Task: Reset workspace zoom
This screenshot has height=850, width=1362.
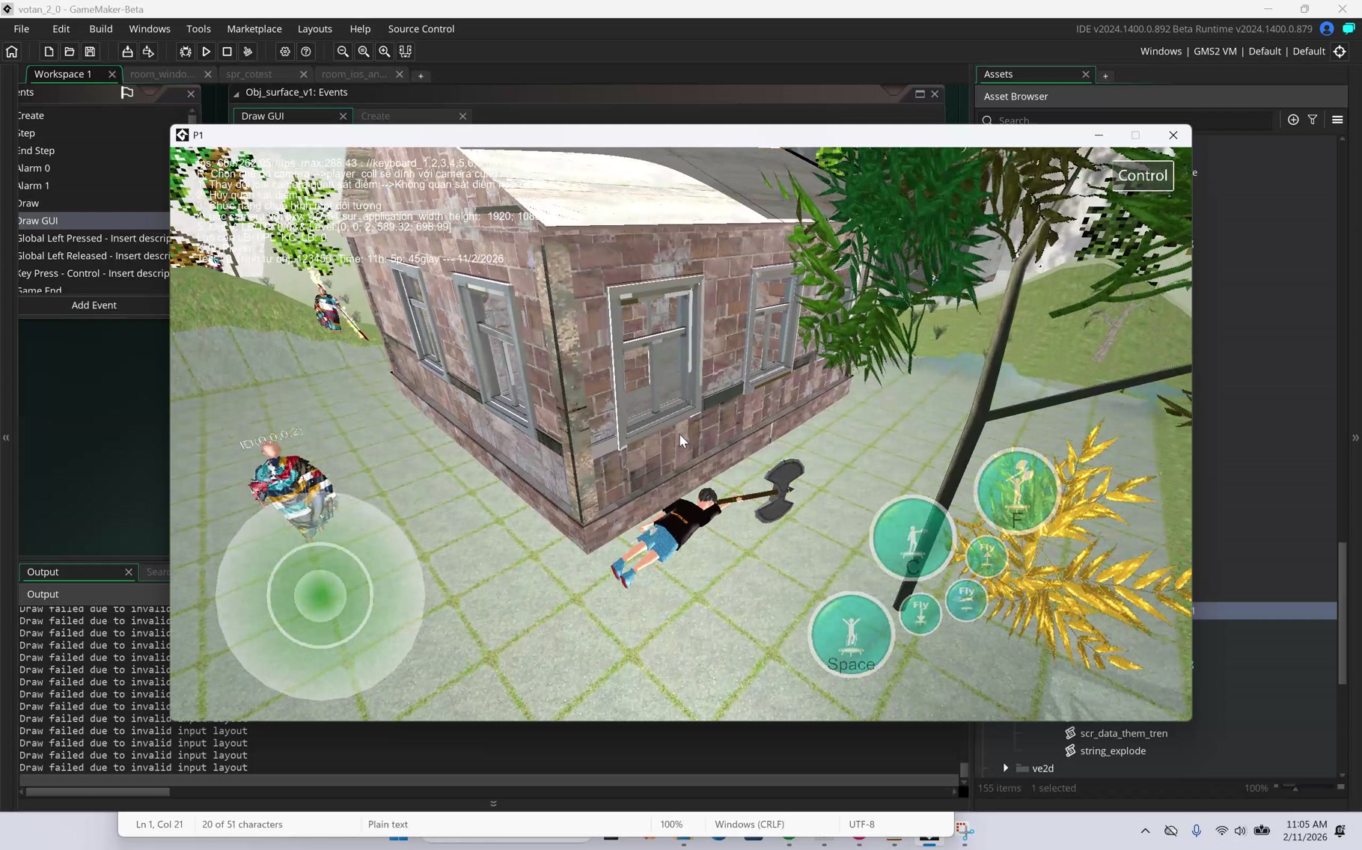Action: (364, 52)
